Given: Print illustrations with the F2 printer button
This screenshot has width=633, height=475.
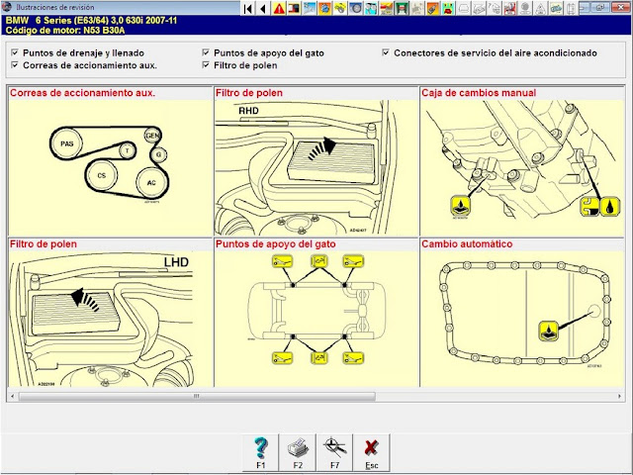Looking at the screenshot, I should click(x=298, y=453).
